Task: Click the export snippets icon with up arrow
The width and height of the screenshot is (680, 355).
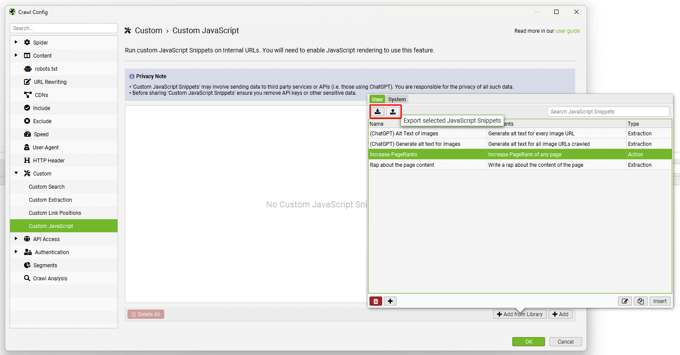Action: tap(393, 112)
